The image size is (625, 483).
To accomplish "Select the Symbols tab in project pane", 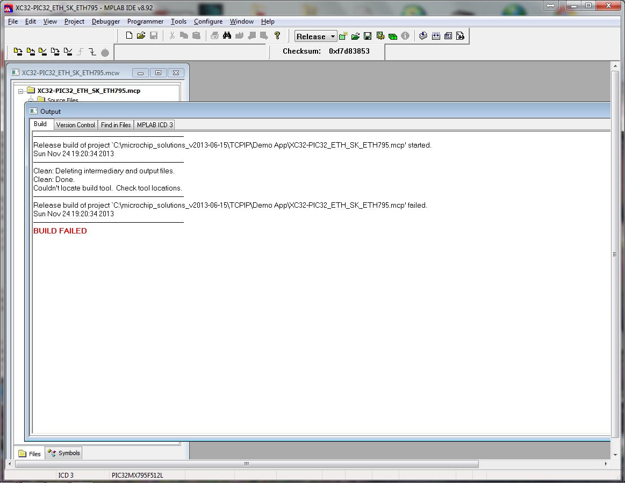I will (x=64, y=453).
